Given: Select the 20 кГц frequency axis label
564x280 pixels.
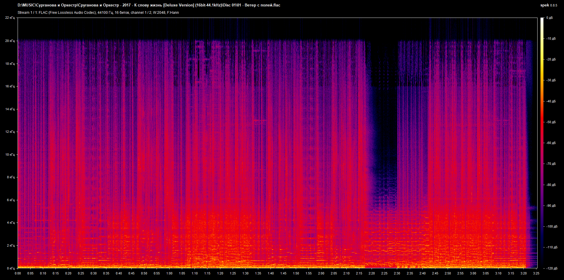Looking at the screenshot, I should coord(10,41).
